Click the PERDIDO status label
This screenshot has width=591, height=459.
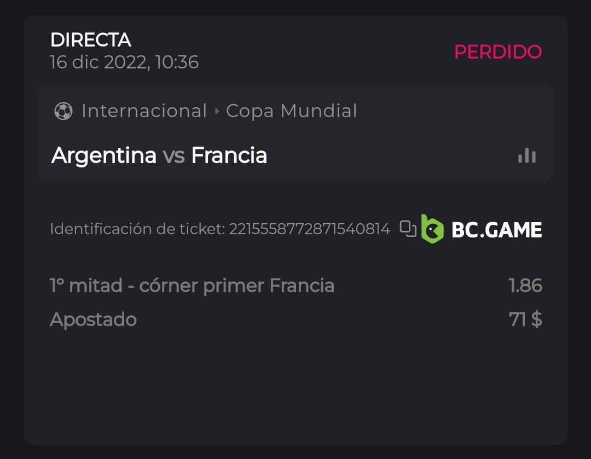497,51
